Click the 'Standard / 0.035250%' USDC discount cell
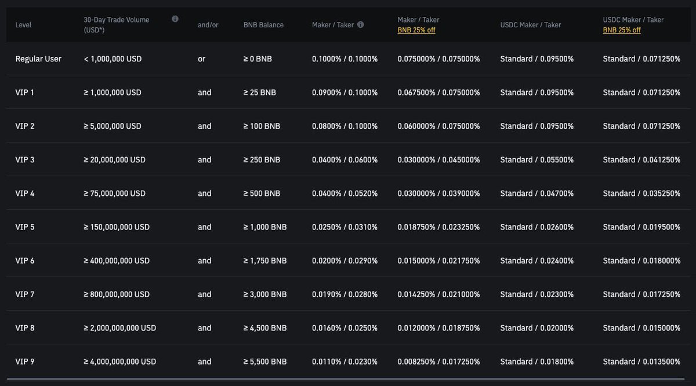This screenshot has width=696, height=386. [642, 193]
